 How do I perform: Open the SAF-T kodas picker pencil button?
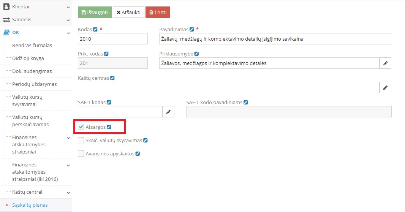point(168,112)
